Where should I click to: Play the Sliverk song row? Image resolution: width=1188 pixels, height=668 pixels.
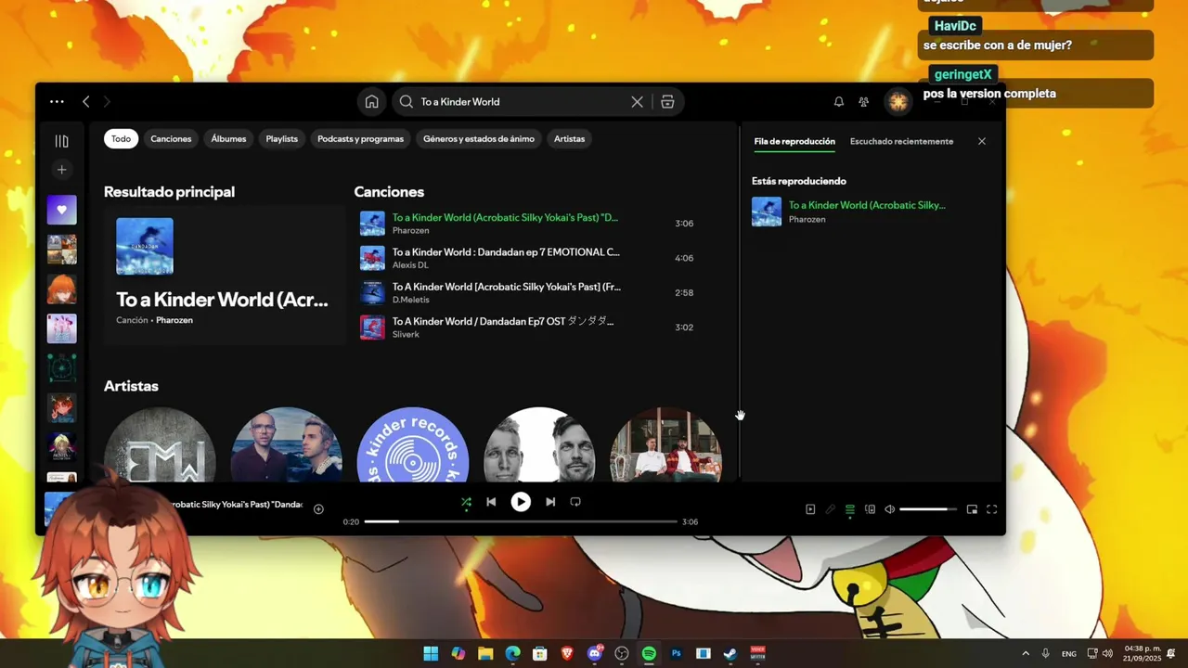click(529, 327)
